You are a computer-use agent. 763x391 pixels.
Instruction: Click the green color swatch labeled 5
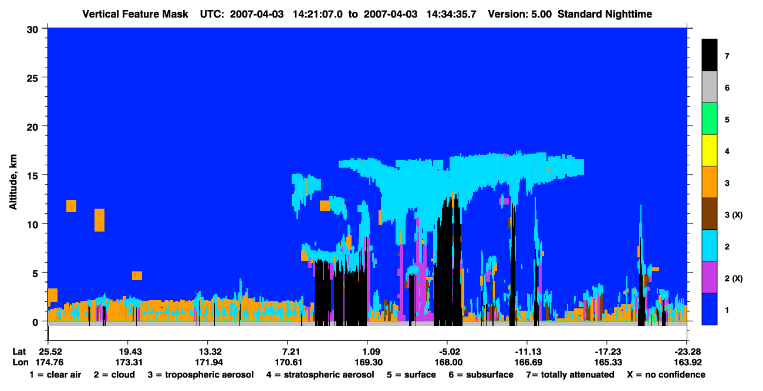[x=710, y=119]
